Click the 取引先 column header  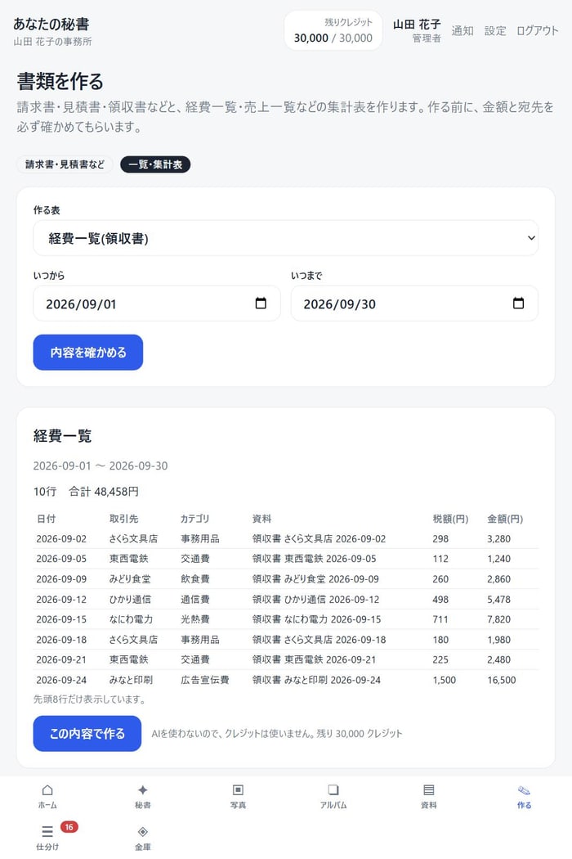point(123,518)
